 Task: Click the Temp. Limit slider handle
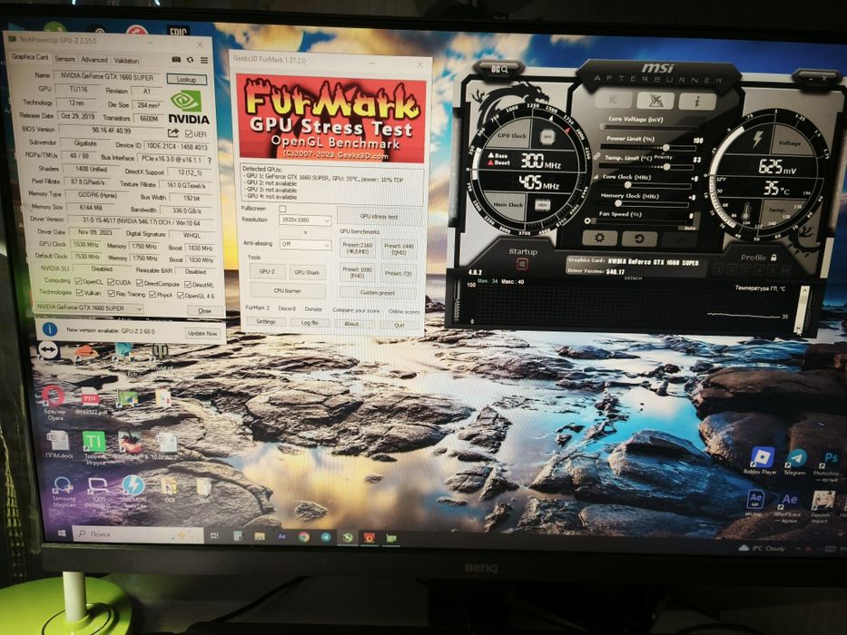coord(667,166)
